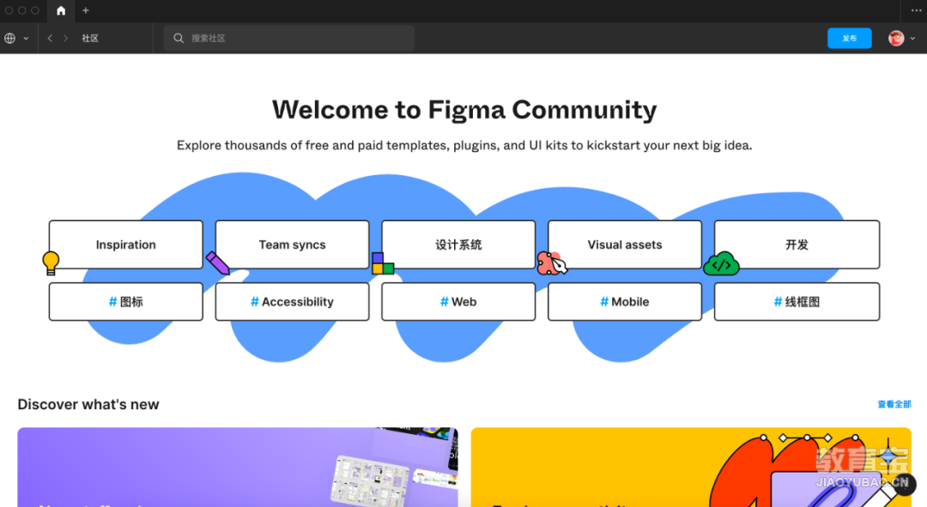Select the #Mobile tag
This screenshot has height=507, width=927.
(x=625, y=302)
